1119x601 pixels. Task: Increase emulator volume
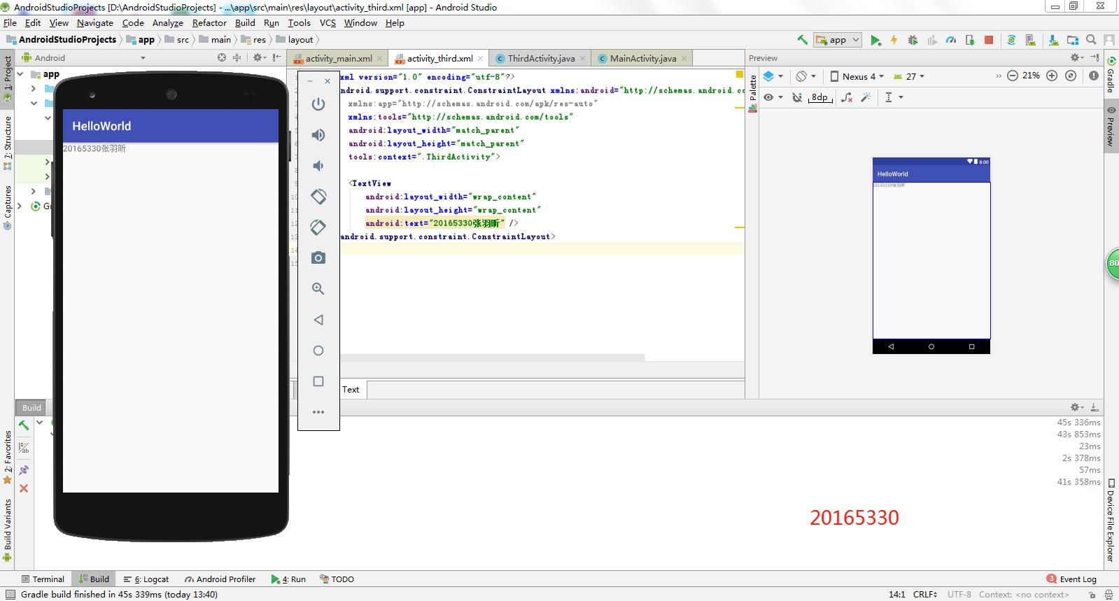tap(318, 135)
